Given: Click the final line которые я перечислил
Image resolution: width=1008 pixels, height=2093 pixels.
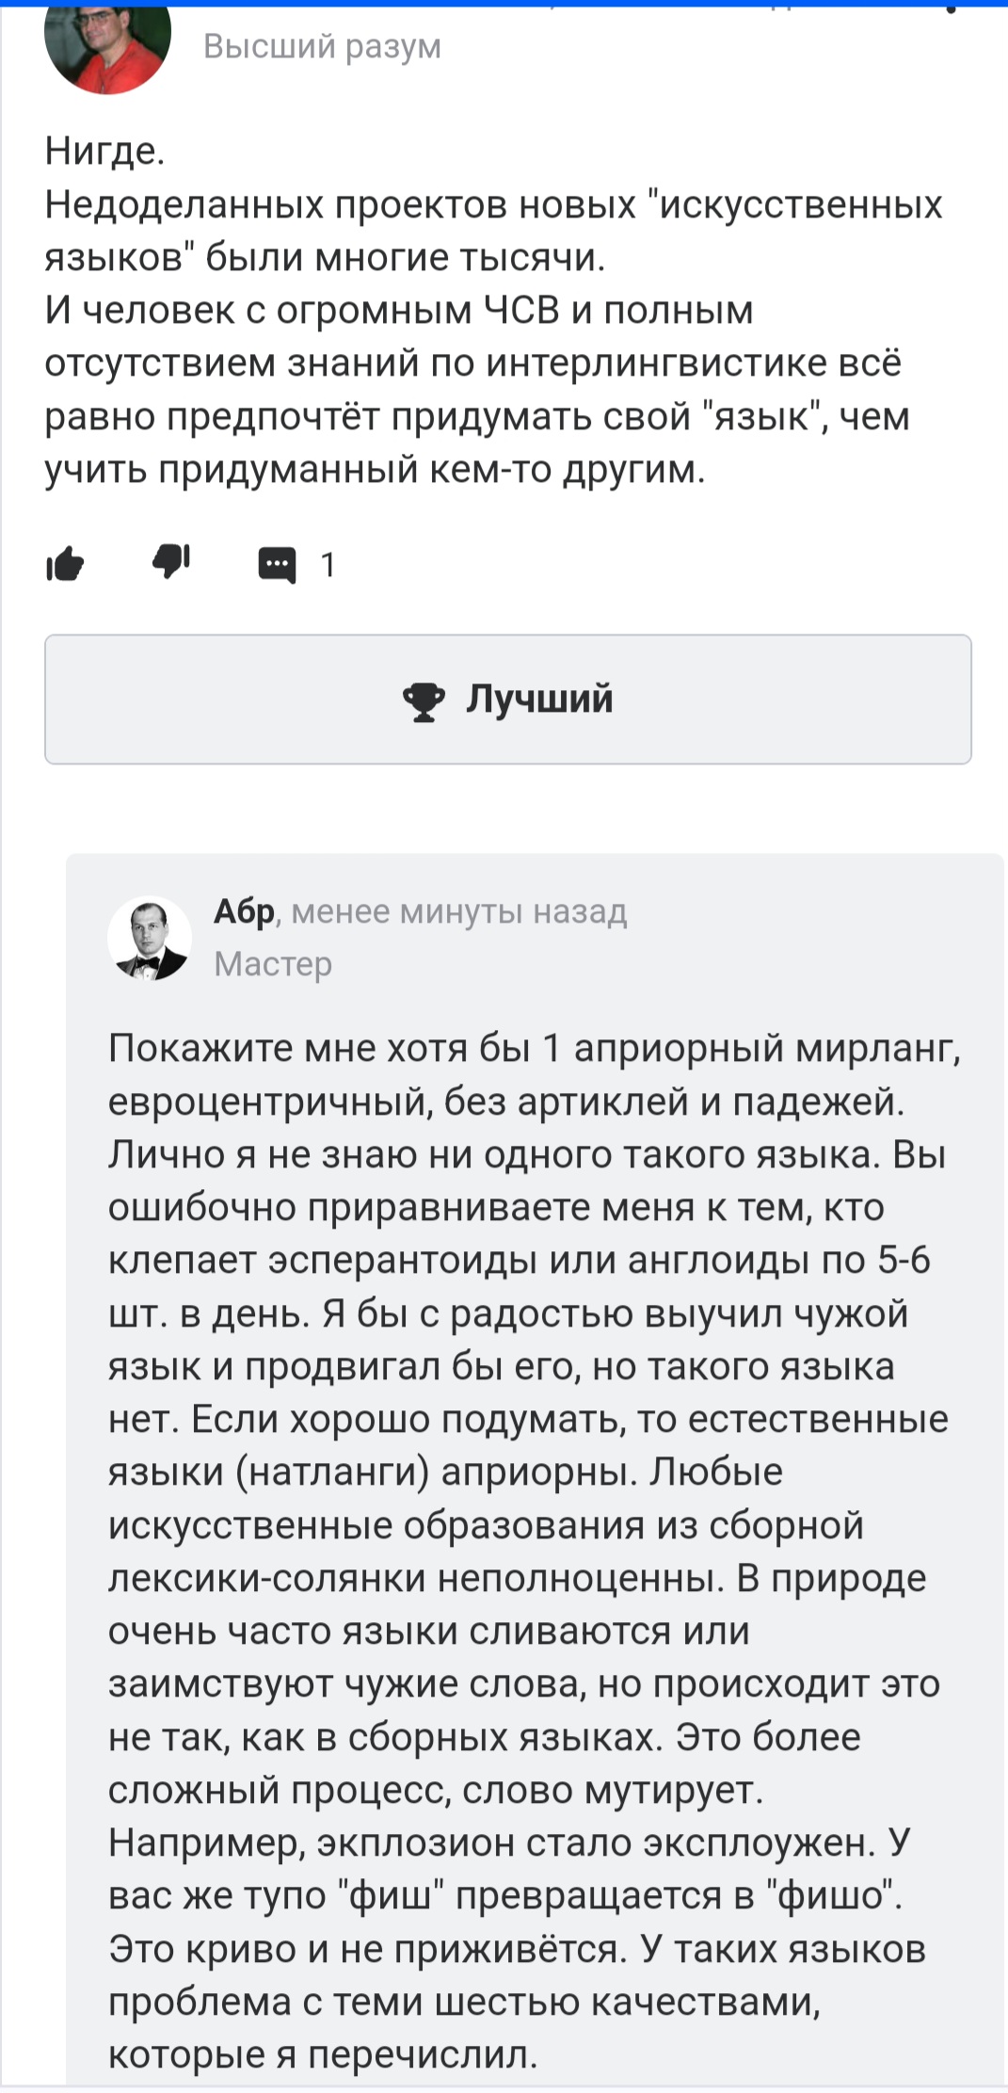Looking at the screenshot, I should pos(323,2053).
